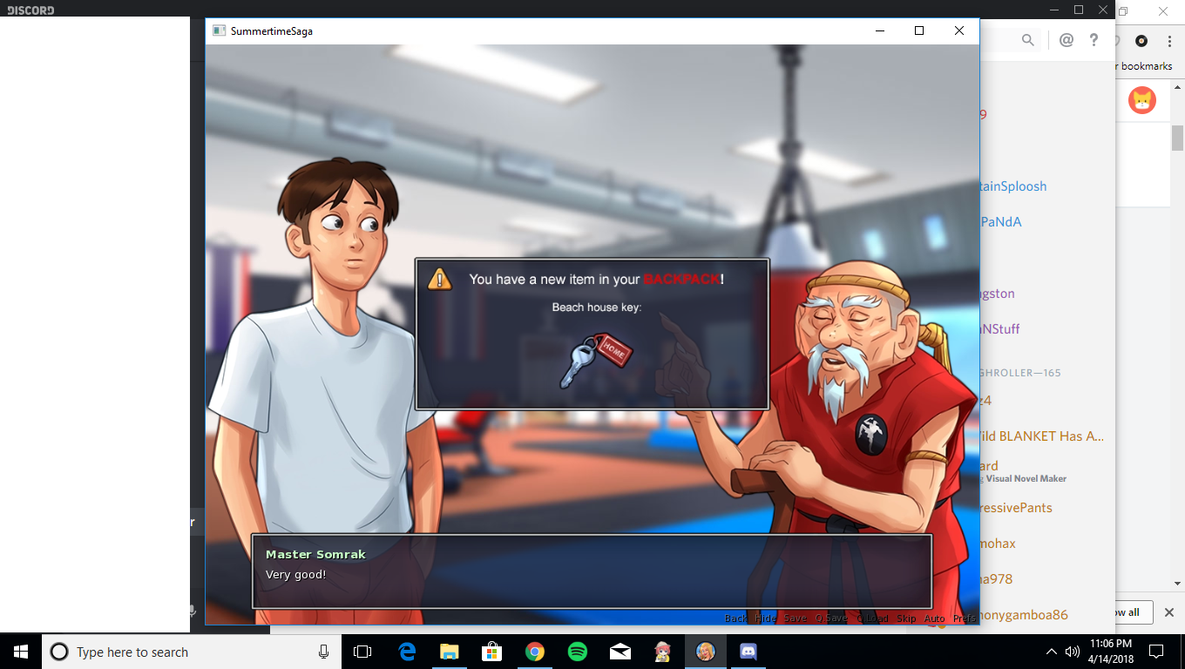Click the Discord help question mark icon

1094,40
